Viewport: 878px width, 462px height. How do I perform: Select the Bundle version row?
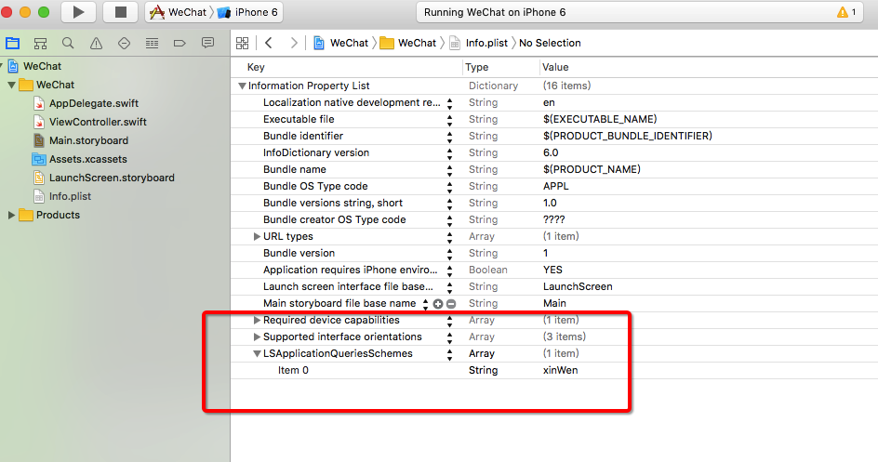pyautogui.click(x=554, y=253)
